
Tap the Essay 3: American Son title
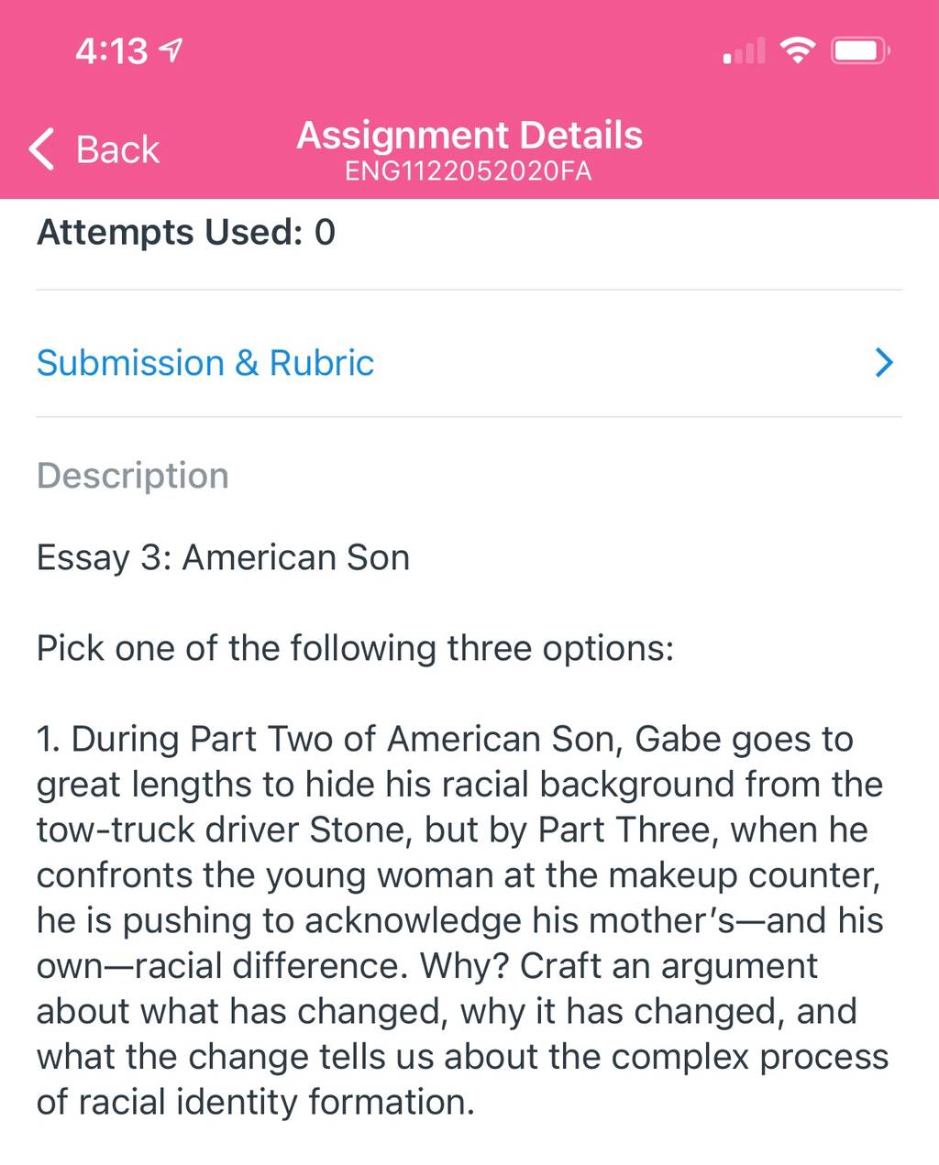point(223,557)
